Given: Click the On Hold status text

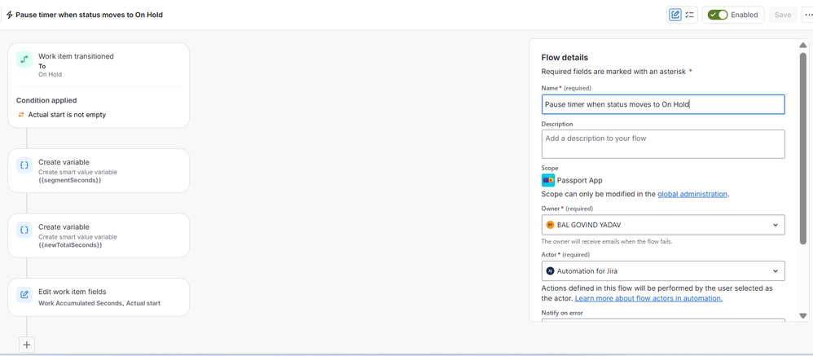Looking at the screenshot, I should coord(50,74).
